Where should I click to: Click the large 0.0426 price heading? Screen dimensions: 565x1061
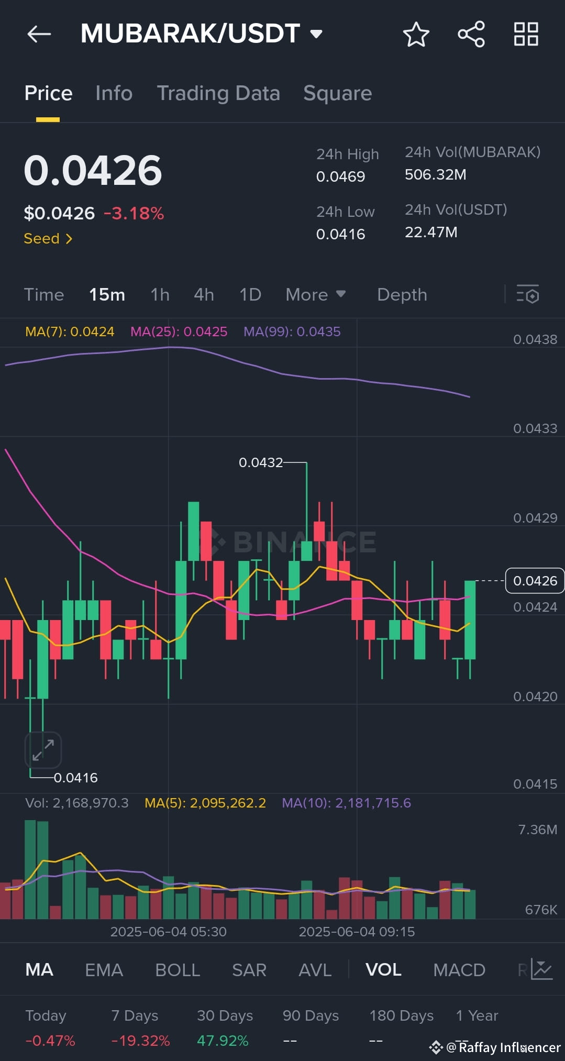click(x=93, y=170)
